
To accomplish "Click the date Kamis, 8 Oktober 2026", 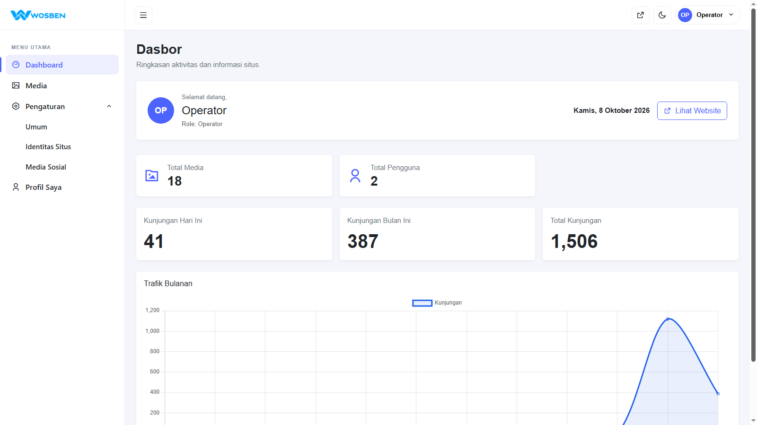I will (611, 110).
